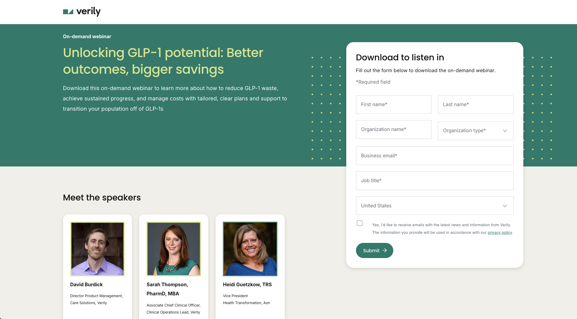Focus the Last name field
This screenshot has height=319, width=577.
pos(475,105)
